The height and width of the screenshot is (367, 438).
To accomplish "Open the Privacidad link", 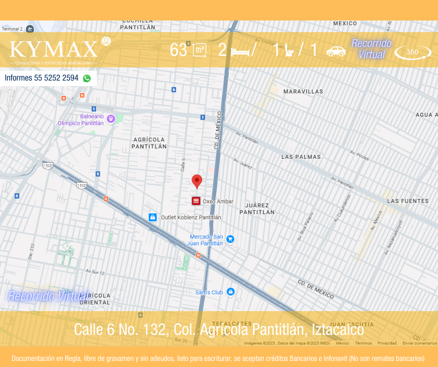I will pyautogui.click(x=387, y=343).
